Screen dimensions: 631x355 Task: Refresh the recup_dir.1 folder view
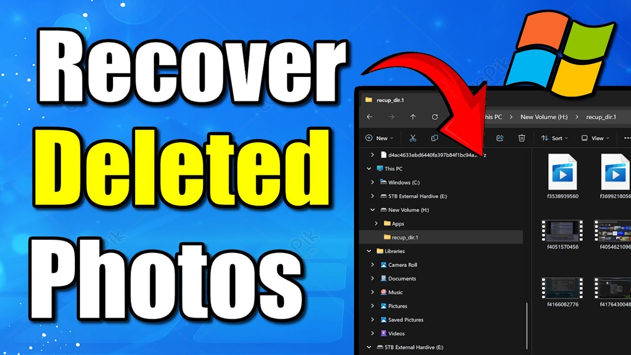coord(435,117)
